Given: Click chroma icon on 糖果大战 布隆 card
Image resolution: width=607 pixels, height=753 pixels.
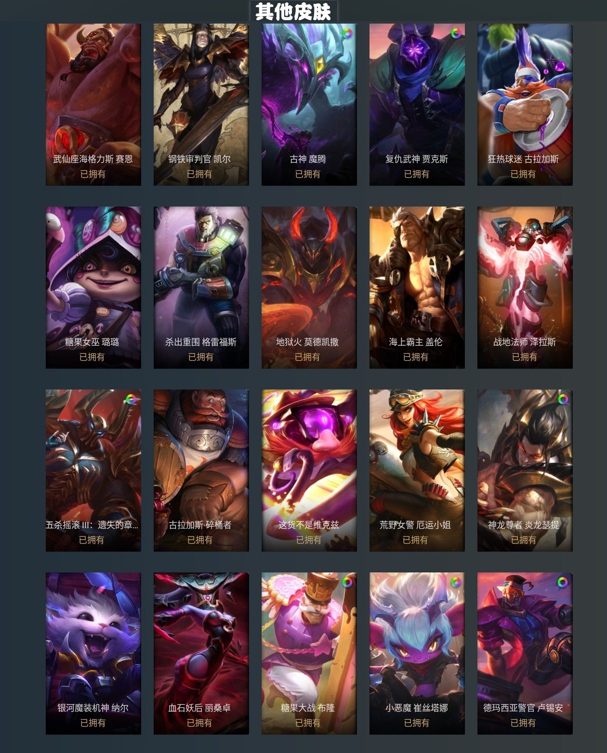Looking at the screenshot, I should click(347, 582).
